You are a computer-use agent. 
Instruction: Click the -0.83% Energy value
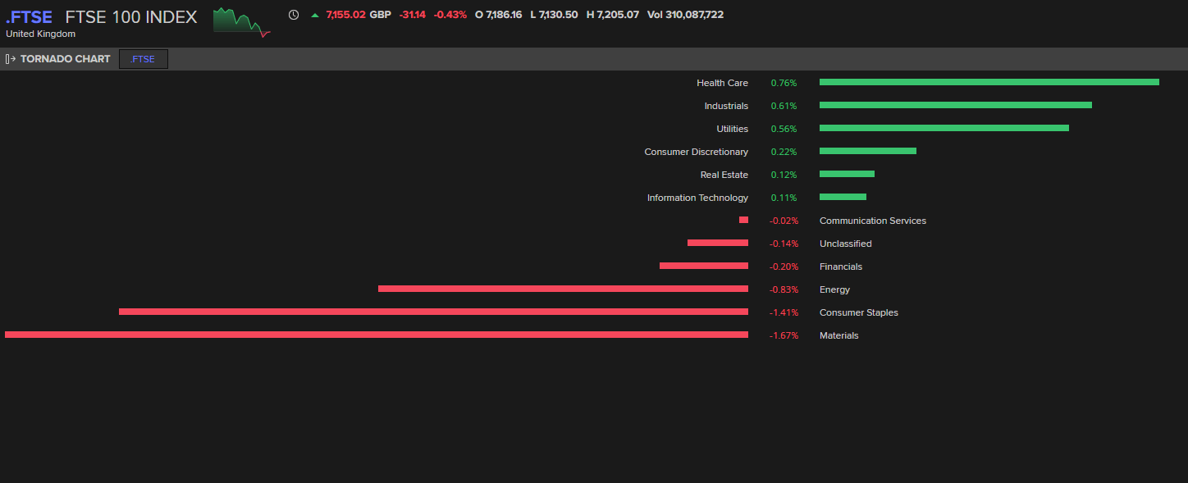coord(784,289)
